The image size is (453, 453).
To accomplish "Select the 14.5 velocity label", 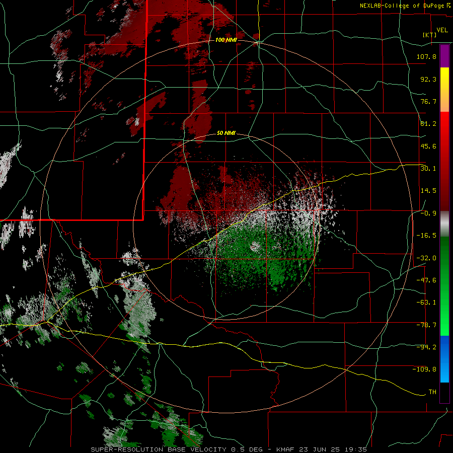I will tap(428, 191).
